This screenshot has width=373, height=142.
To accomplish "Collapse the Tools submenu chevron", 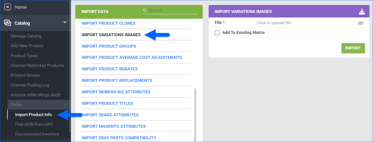I will click(65, 105).
